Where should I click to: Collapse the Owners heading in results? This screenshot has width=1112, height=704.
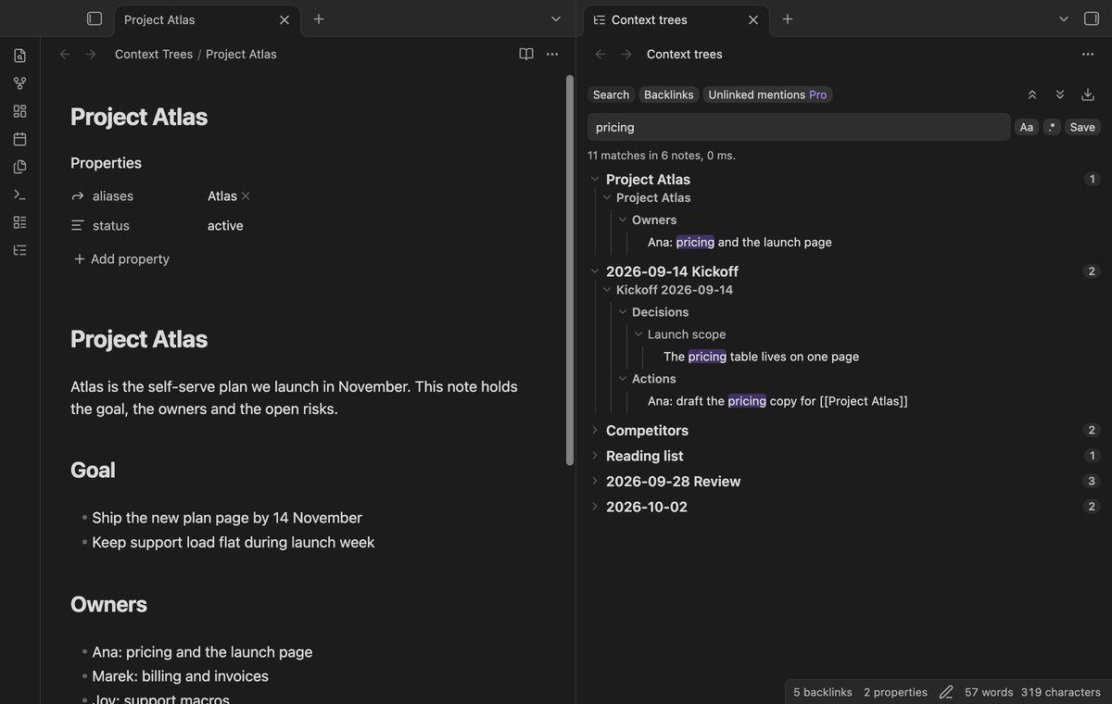[623, 220]
